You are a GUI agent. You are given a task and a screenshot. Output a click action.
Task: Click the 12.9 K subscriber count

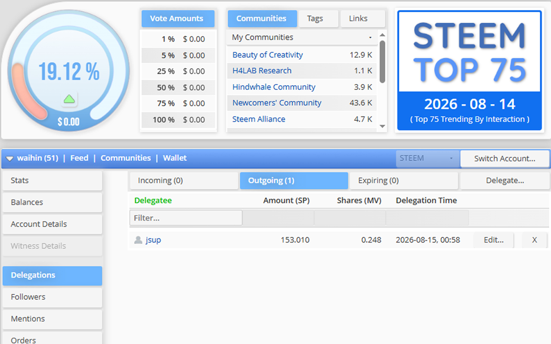point(361,55)
